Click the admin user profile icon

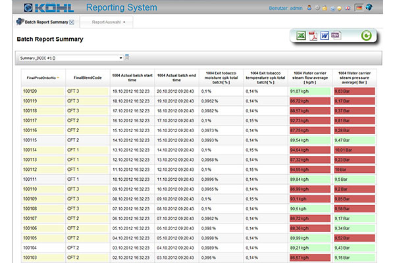309,8
